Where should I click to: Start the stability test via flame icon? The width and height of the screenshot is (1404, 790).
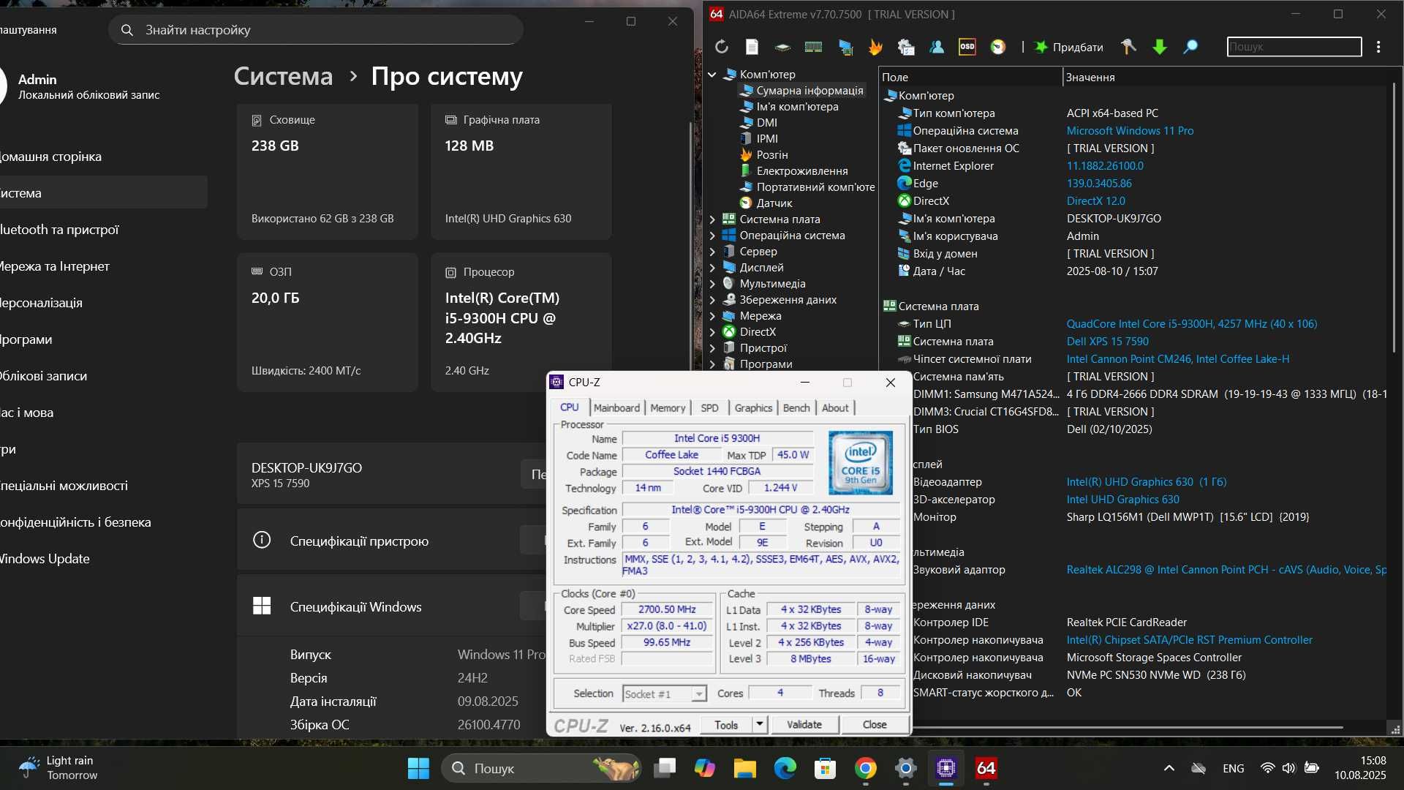tap(875, 47)
